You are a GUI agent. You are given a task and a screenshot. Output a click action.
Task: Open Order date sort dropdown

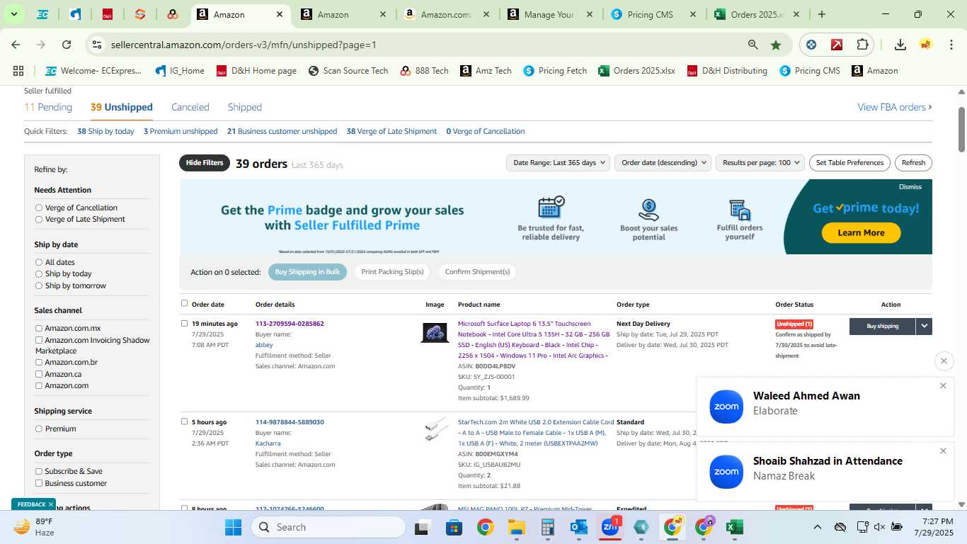point(663,163)
